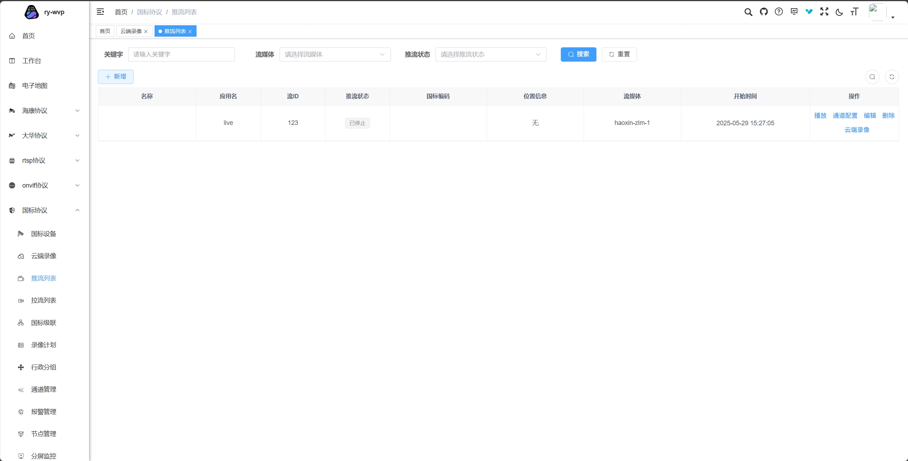Screen dimensions: 908x461
Task: Open the 推流状态 select dropdown
Action: pyautogui.click(x=490, y=54)
